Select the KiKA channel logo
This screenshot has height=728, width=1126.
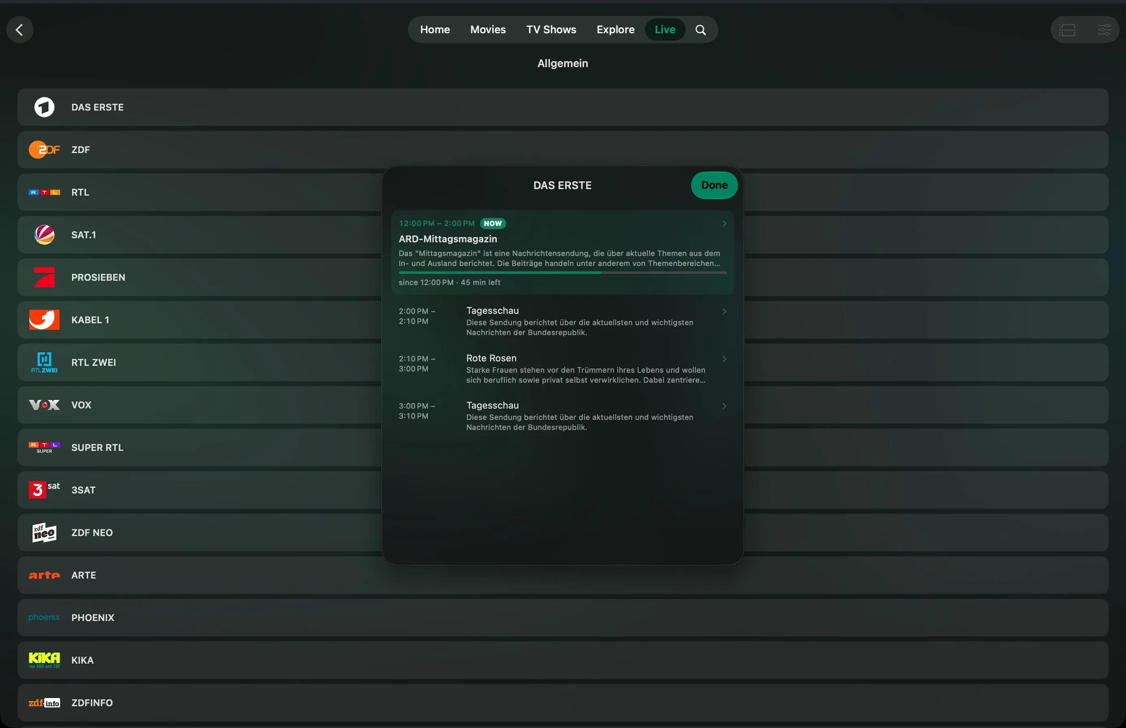(44, 661)
